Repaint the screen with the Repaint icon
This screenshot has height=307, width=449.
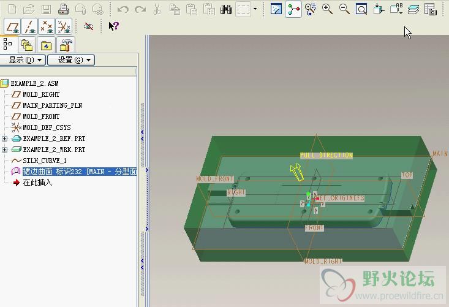tap(276, 9)
